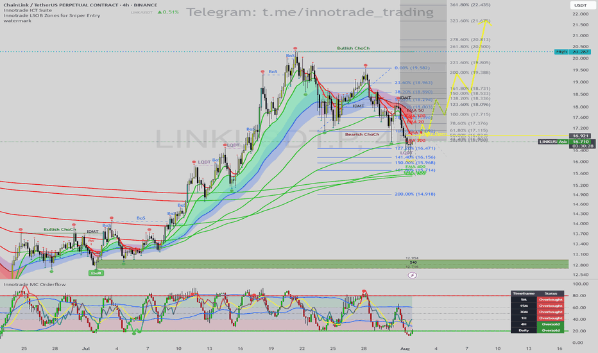
Task: Click the Timeframe header in the status table
Action: [524, 293]
